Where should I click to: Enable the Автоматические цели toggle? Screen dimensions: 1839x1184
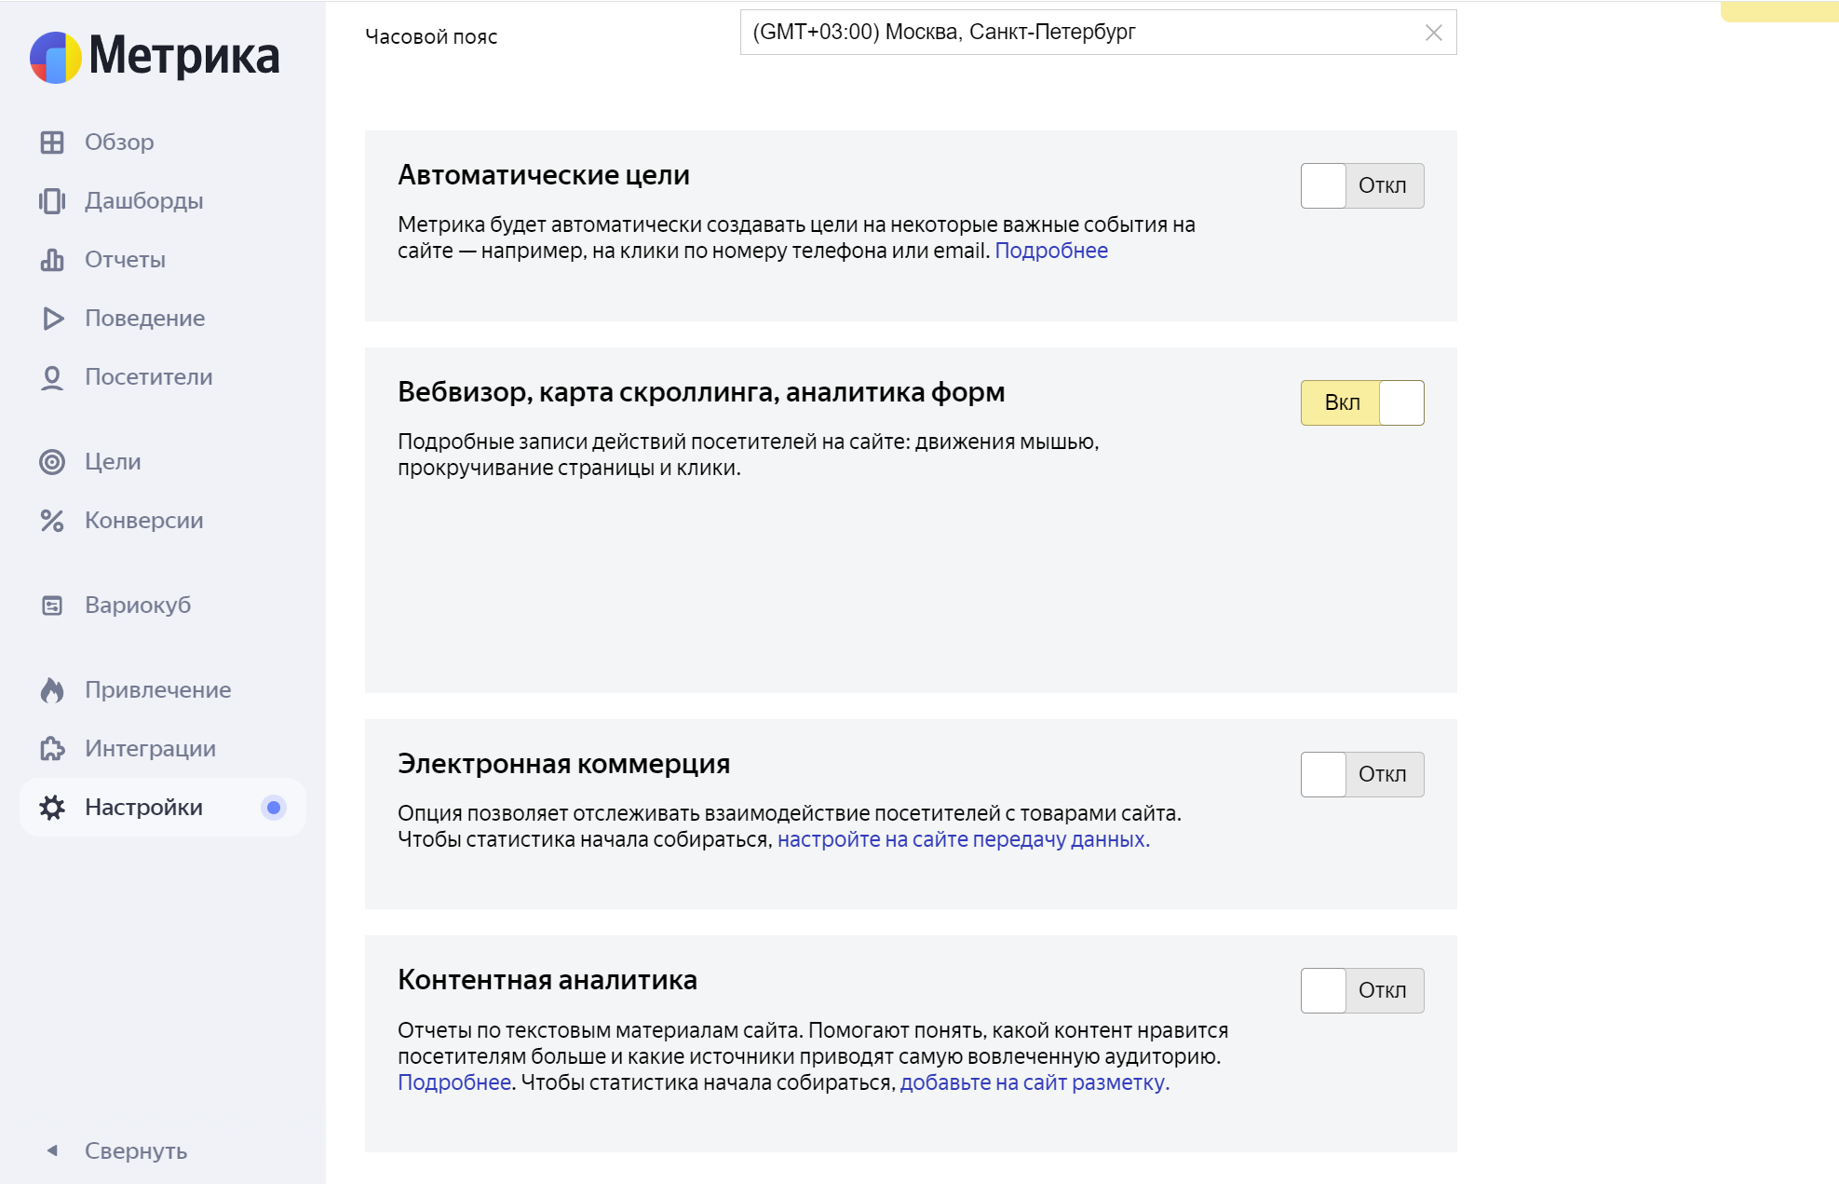[1361, 186]
